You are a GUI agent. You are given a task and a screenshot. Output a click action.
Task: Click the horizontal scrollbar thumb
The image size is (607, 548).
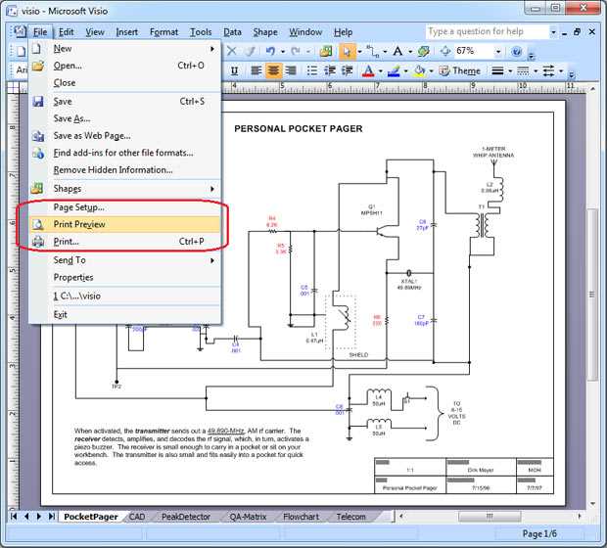point(490,517)
